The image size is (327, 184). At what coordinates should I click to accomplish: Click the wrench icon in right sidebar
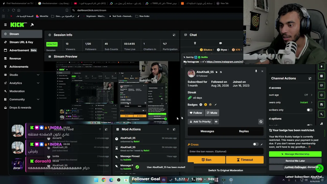[322, 114]
